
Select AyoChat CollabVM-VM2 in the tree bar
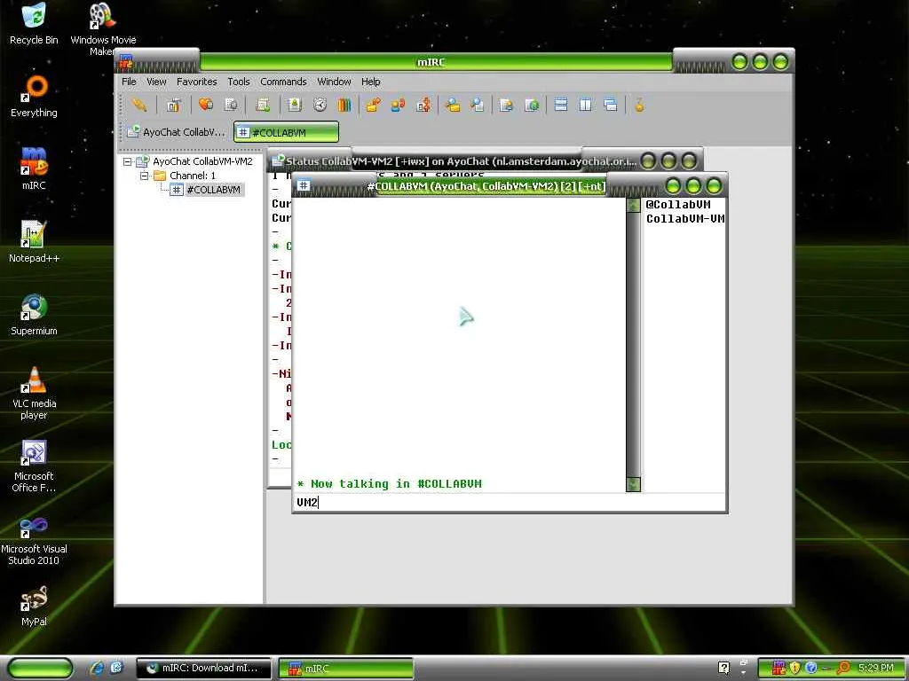coord(202,161)
